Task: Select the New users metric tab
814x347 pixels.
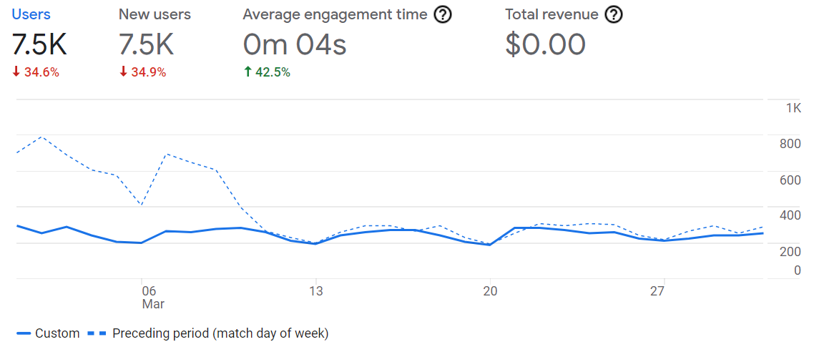Action: coord(155,14)
